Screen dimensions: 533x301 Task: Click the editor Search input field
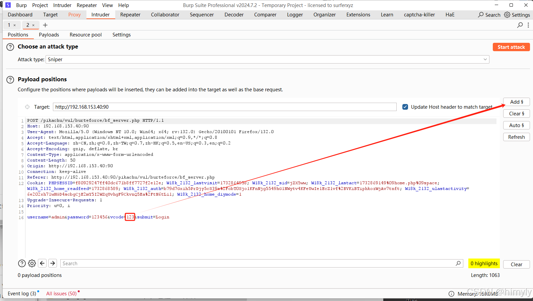coord(262,264)
